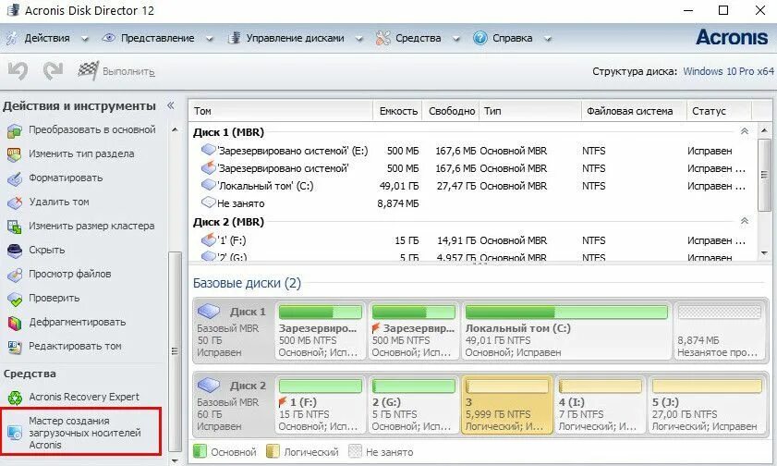Open the Представление menu
Screen dimensions: 777x466
(x=158, y=38)
